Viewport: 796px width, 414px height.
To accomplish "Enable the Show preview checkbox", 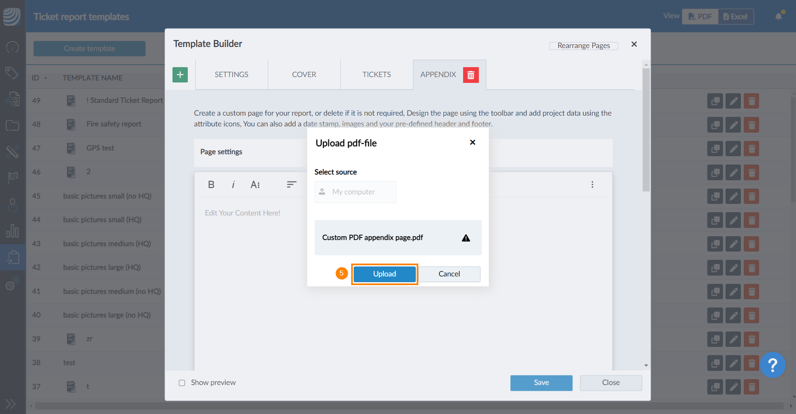I will point(182,383).
